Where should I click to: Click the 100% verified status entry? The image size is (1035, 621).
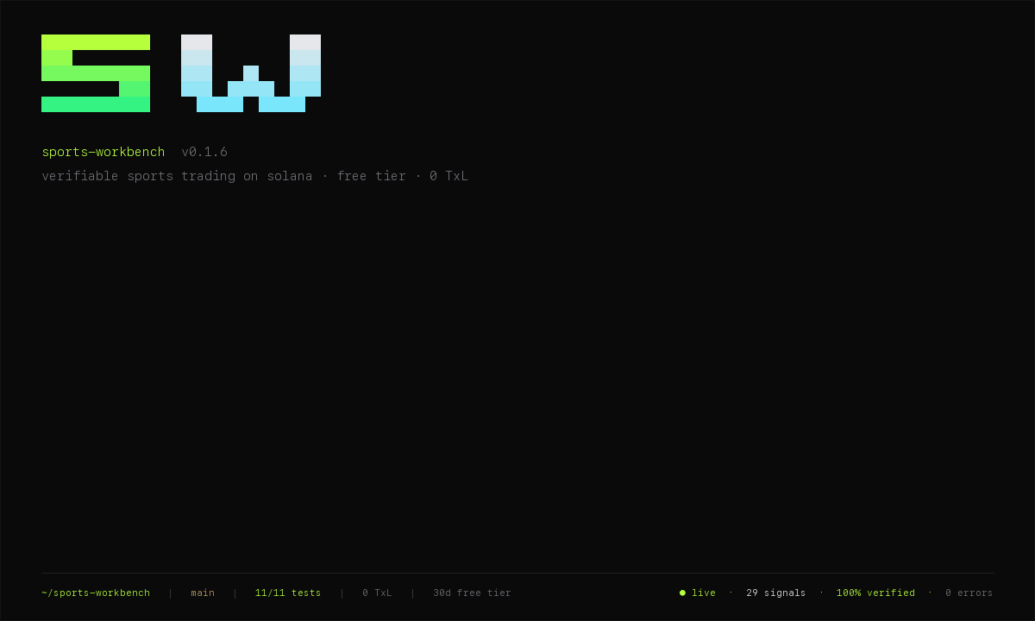click(875, 593)
